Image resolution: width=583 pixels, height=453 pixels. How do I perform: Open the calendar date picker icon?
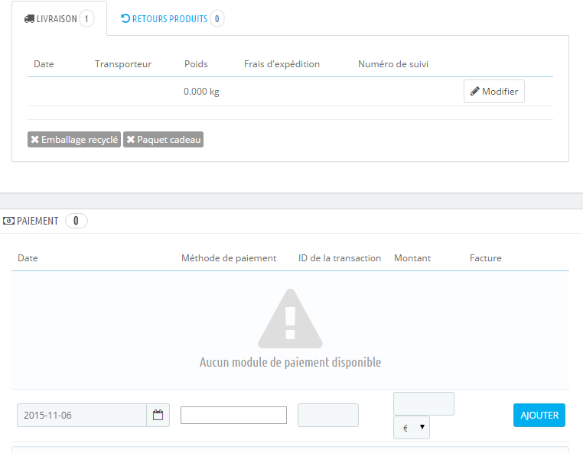(x=158, y=415)
